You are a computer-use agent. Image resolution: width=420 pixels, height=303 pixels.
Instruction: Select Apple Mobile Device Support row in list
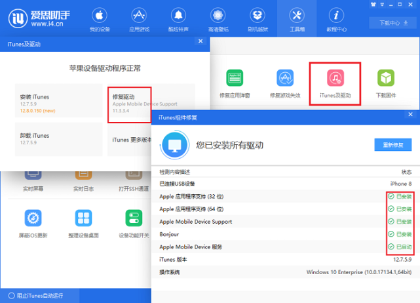(286, 222)
